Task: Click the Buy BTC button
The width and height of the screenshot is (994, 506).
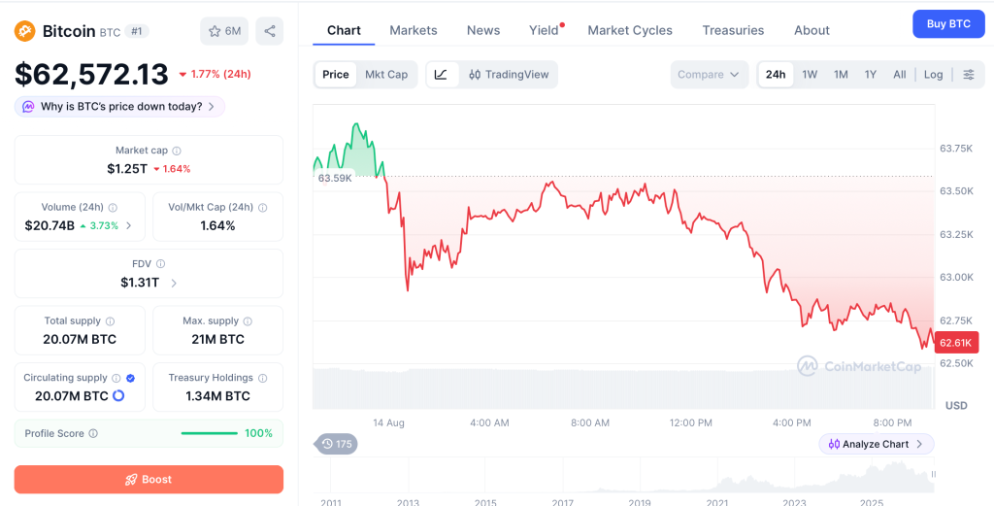Action: 948,24
